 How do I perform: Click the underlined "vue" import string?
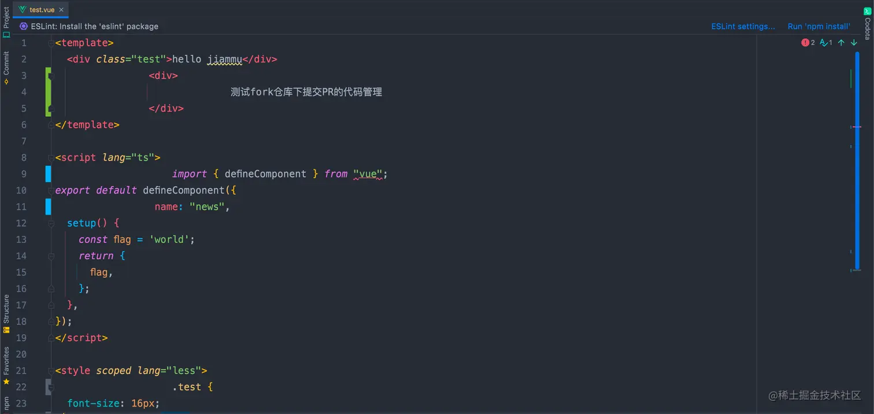(368, 174)
